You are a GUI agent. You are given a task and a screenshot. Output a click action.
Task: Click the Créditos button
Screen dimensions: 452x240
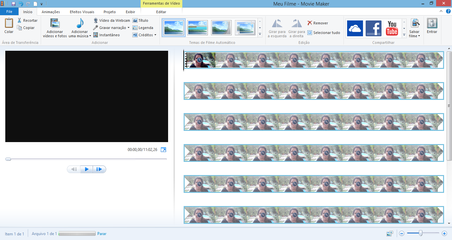pyautogui.click(x=143, y=35)
